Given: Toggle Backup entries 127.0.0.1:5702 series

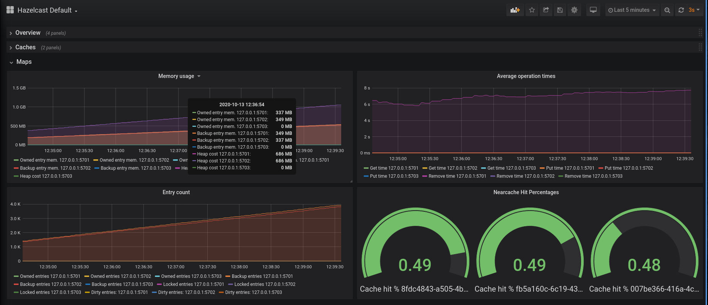Looking at the screenshot, I should click(x=51, y=284).
